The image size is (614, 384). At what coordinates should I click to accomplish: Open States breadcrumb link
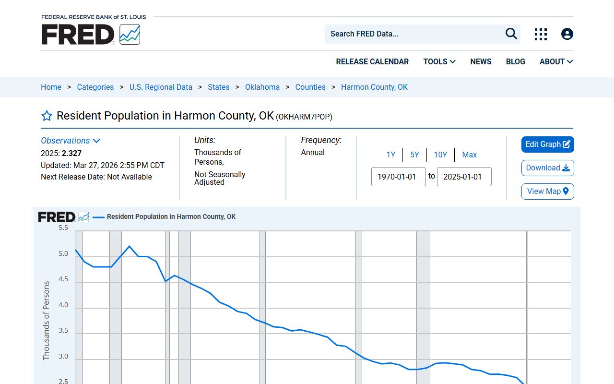coord(219,87)
